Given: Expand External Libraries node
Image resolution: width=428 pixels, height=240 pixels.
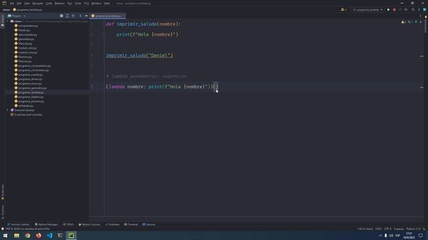Looking at the screenshot, I should pos(7,110).
